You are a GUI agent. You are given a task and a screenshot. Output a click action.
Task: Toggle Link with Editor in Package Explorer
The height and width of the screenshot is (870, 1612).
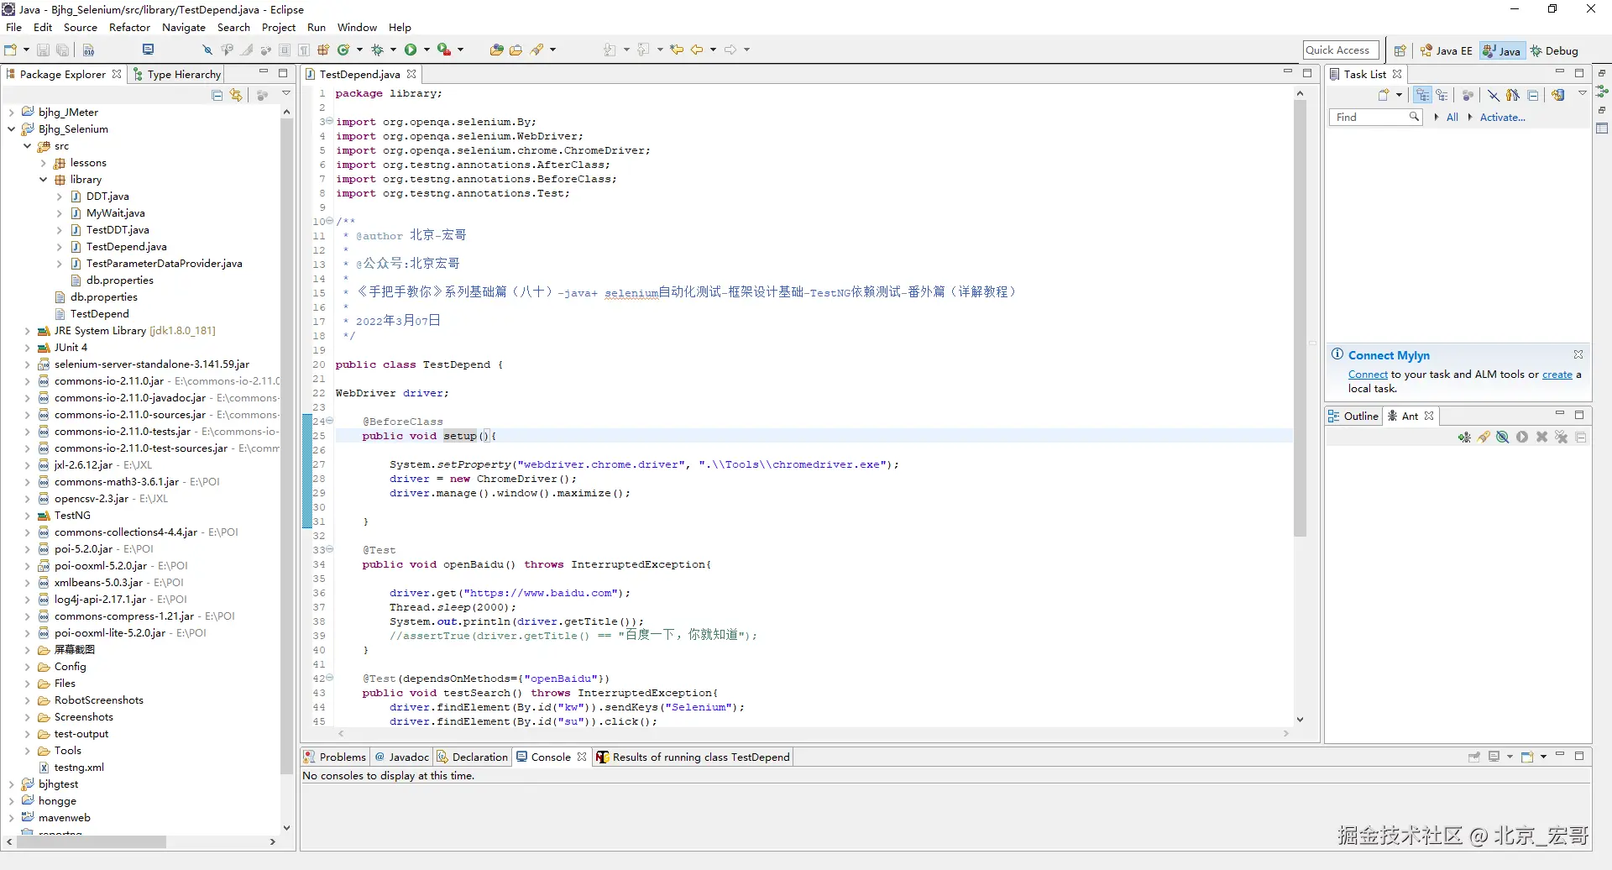coord(237,95)
